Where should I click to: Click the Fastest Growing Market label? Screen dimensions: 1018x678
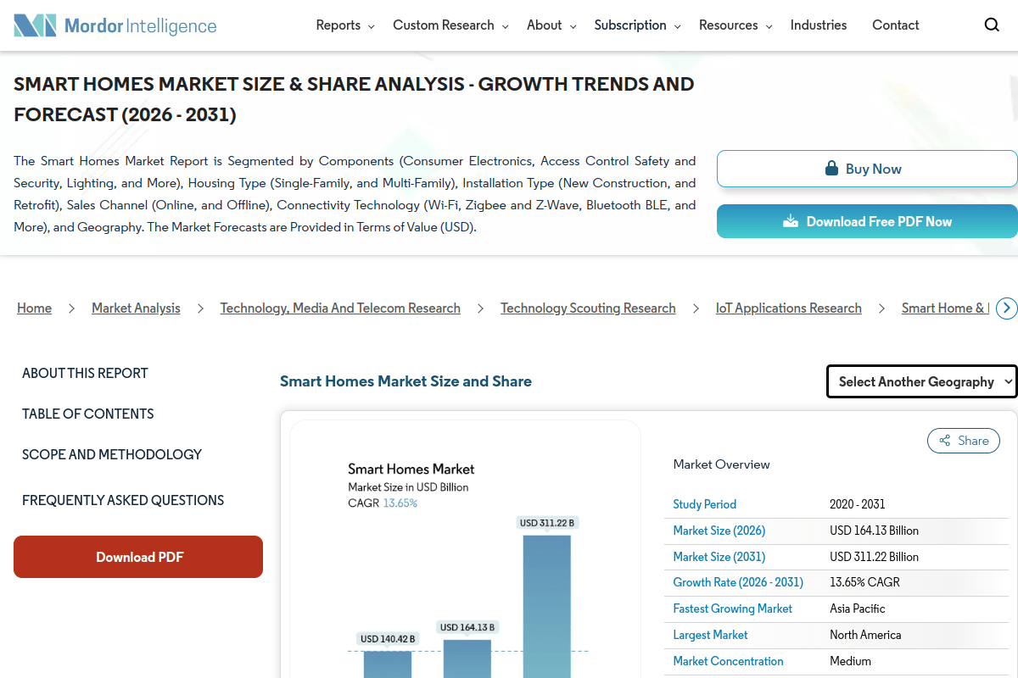tap(733, 609)
